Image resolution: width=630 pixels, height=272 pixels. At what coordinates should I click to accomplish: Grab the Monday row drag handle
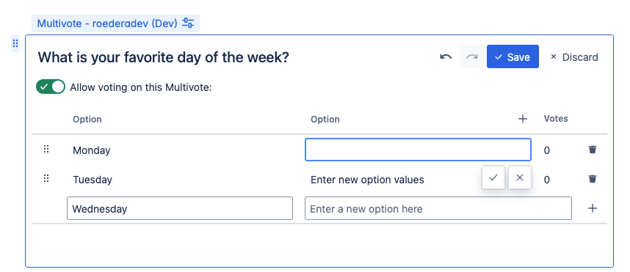(46, 150)
